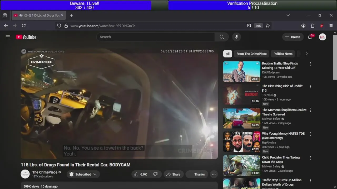Show more filter chips with arrow
Image resolution: width=337 pixels, height=189 pixels.
tap(307, 54)
